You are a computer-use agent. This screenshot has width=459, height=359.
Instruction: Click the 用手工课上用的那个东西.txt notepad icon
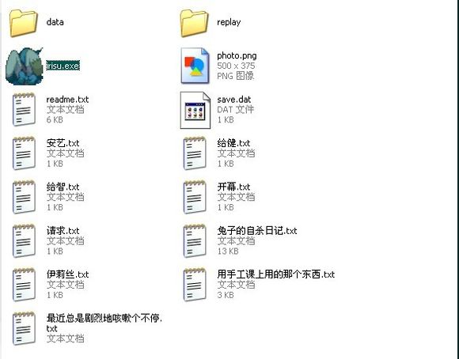[x=195, y=285]
